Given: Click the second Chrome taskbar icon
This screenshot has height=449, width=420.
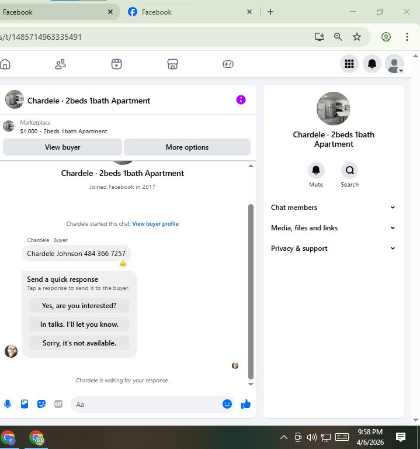Looking at the screenshot, I should point(36,438).
